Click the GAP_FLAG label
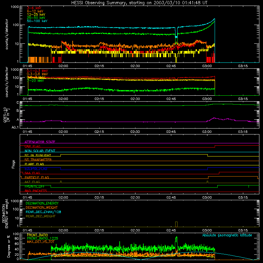263x263 pixels. click(33, 146)
